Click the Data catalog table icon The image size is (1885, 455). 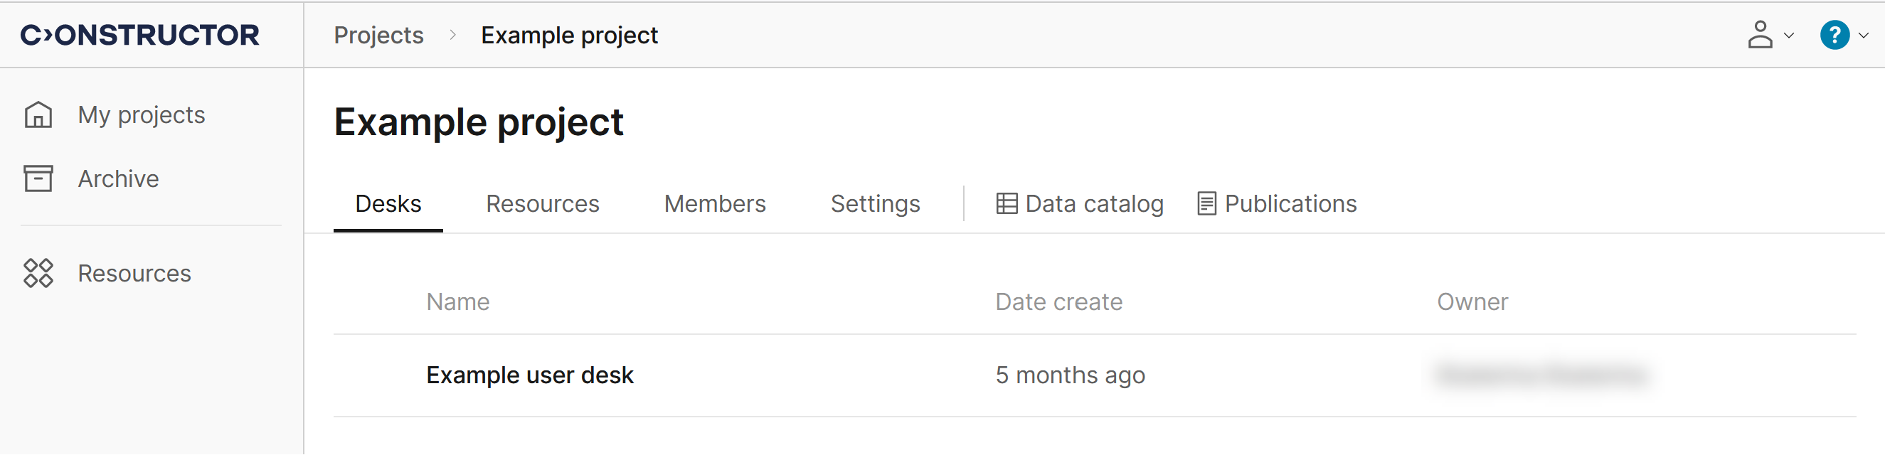click(x=1006, y=203)
